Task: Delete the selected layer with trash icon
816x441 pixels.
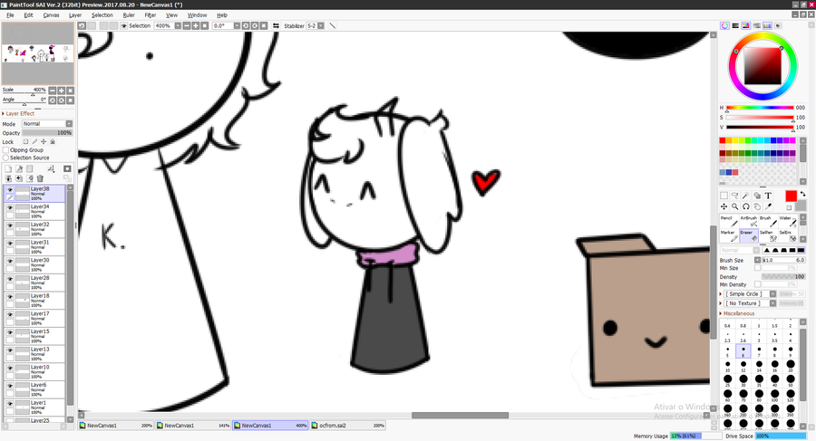Action: [x=40, y=178]
